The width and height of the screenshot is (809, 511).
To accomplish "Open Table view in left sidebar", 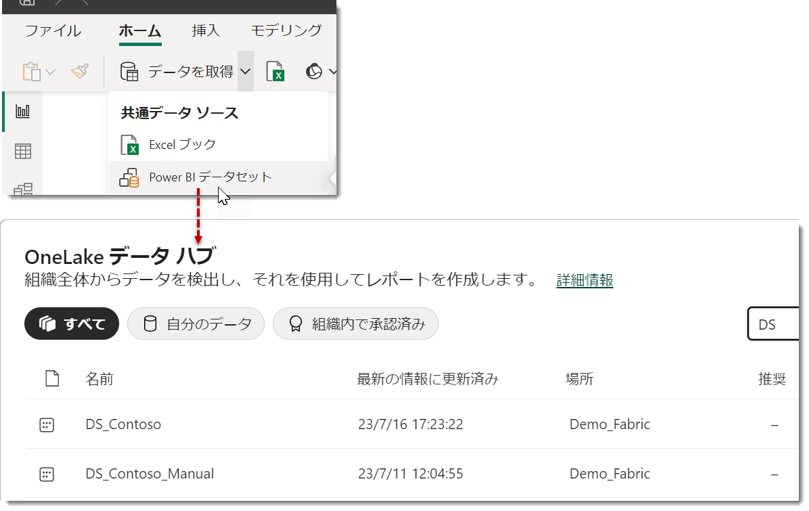I will 23,151.
